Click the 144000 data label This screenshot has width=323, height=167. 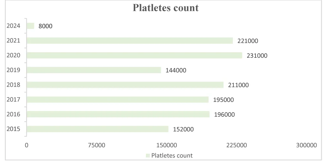point(176,70)
